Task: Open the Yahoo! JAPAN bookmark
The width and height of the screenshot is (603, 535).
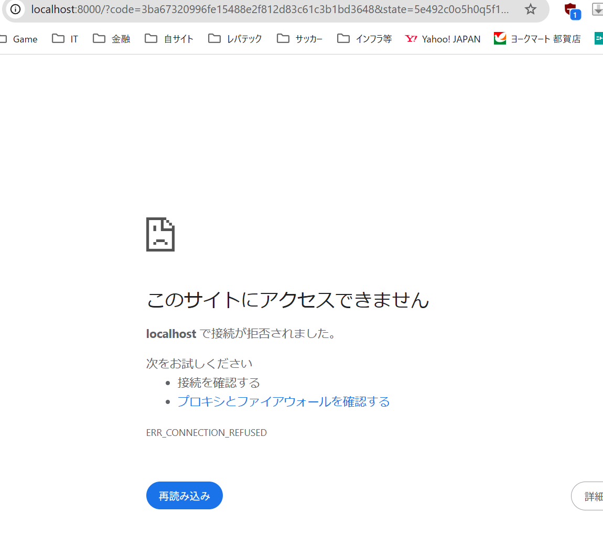Action: click(443, 39)
